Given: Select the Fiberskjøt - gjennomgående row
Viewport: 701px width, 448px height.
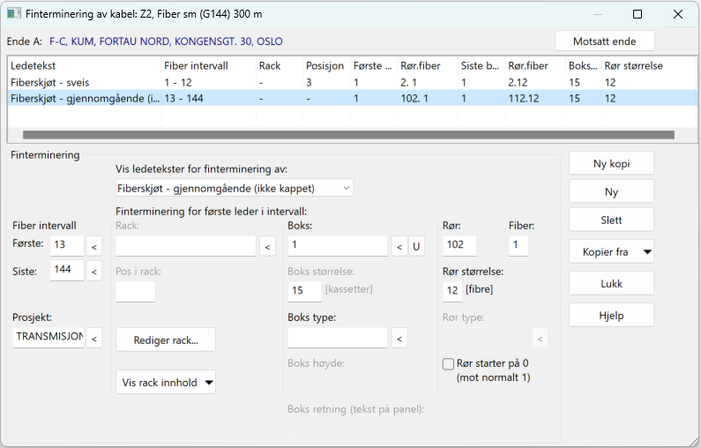Looking at the screenshot, I should [x=353, y=98].
